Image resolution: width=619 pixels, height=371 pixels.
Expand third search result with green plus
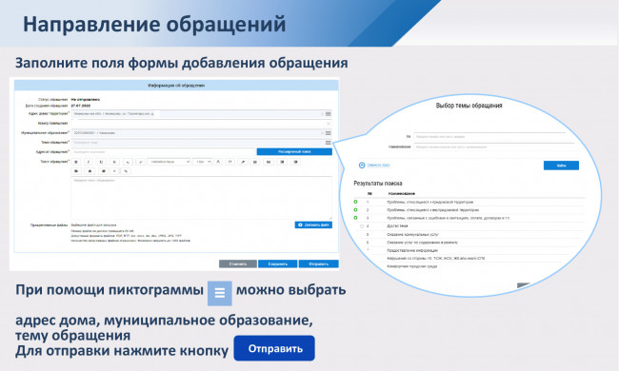pos(355,218)
